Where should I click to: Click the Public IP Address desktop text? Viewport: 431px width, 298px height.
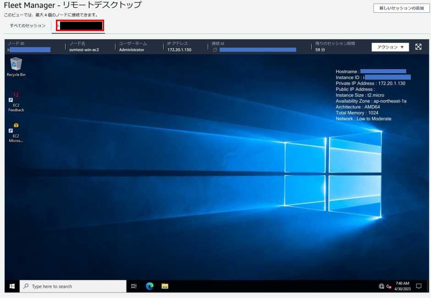tap(355, 89)
